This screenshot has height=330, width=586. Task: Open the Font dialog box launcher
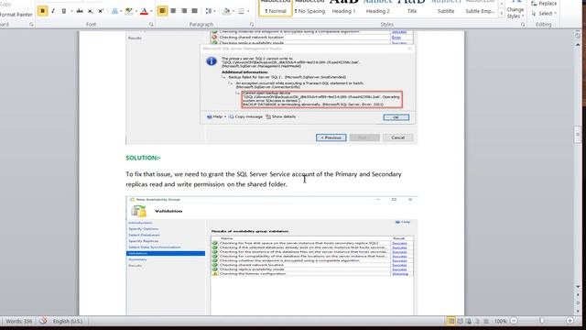151,25
